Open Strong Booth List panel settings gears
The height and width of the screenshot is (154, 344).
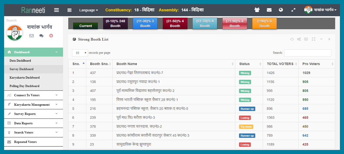[299, 39]
